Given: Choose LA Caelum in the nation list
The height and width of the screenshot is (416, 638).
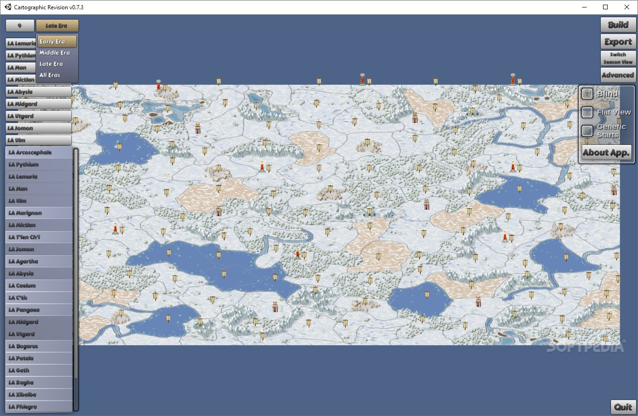Looking at the screenshot, I should tap(39, 286).
